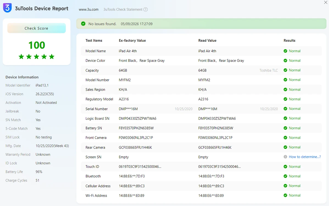Viewport: 329px width, 206px height.
Task: Close the device report window
Action: (326, 2)
